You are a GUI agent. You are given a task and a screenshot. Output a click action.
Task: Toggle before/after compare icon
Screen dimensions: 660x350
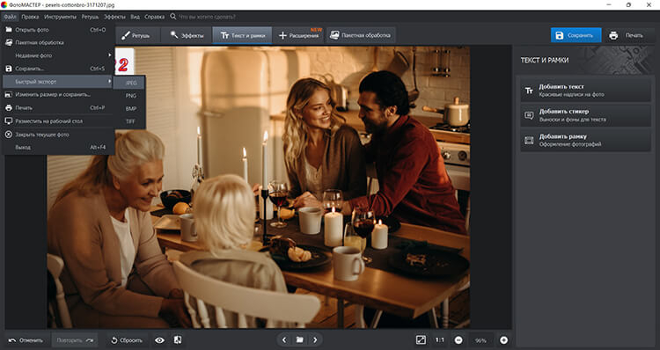click(x=178, y=340)
